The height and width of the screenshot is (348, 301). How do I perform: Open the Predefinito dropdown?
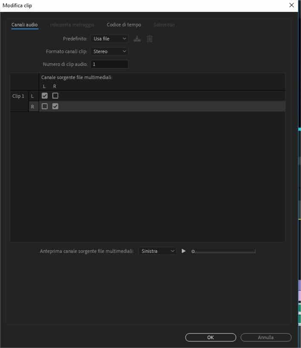click(109, 39)
